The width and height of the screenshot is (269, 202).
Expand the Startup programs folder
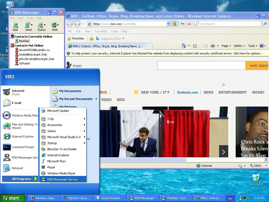[63, 143]
